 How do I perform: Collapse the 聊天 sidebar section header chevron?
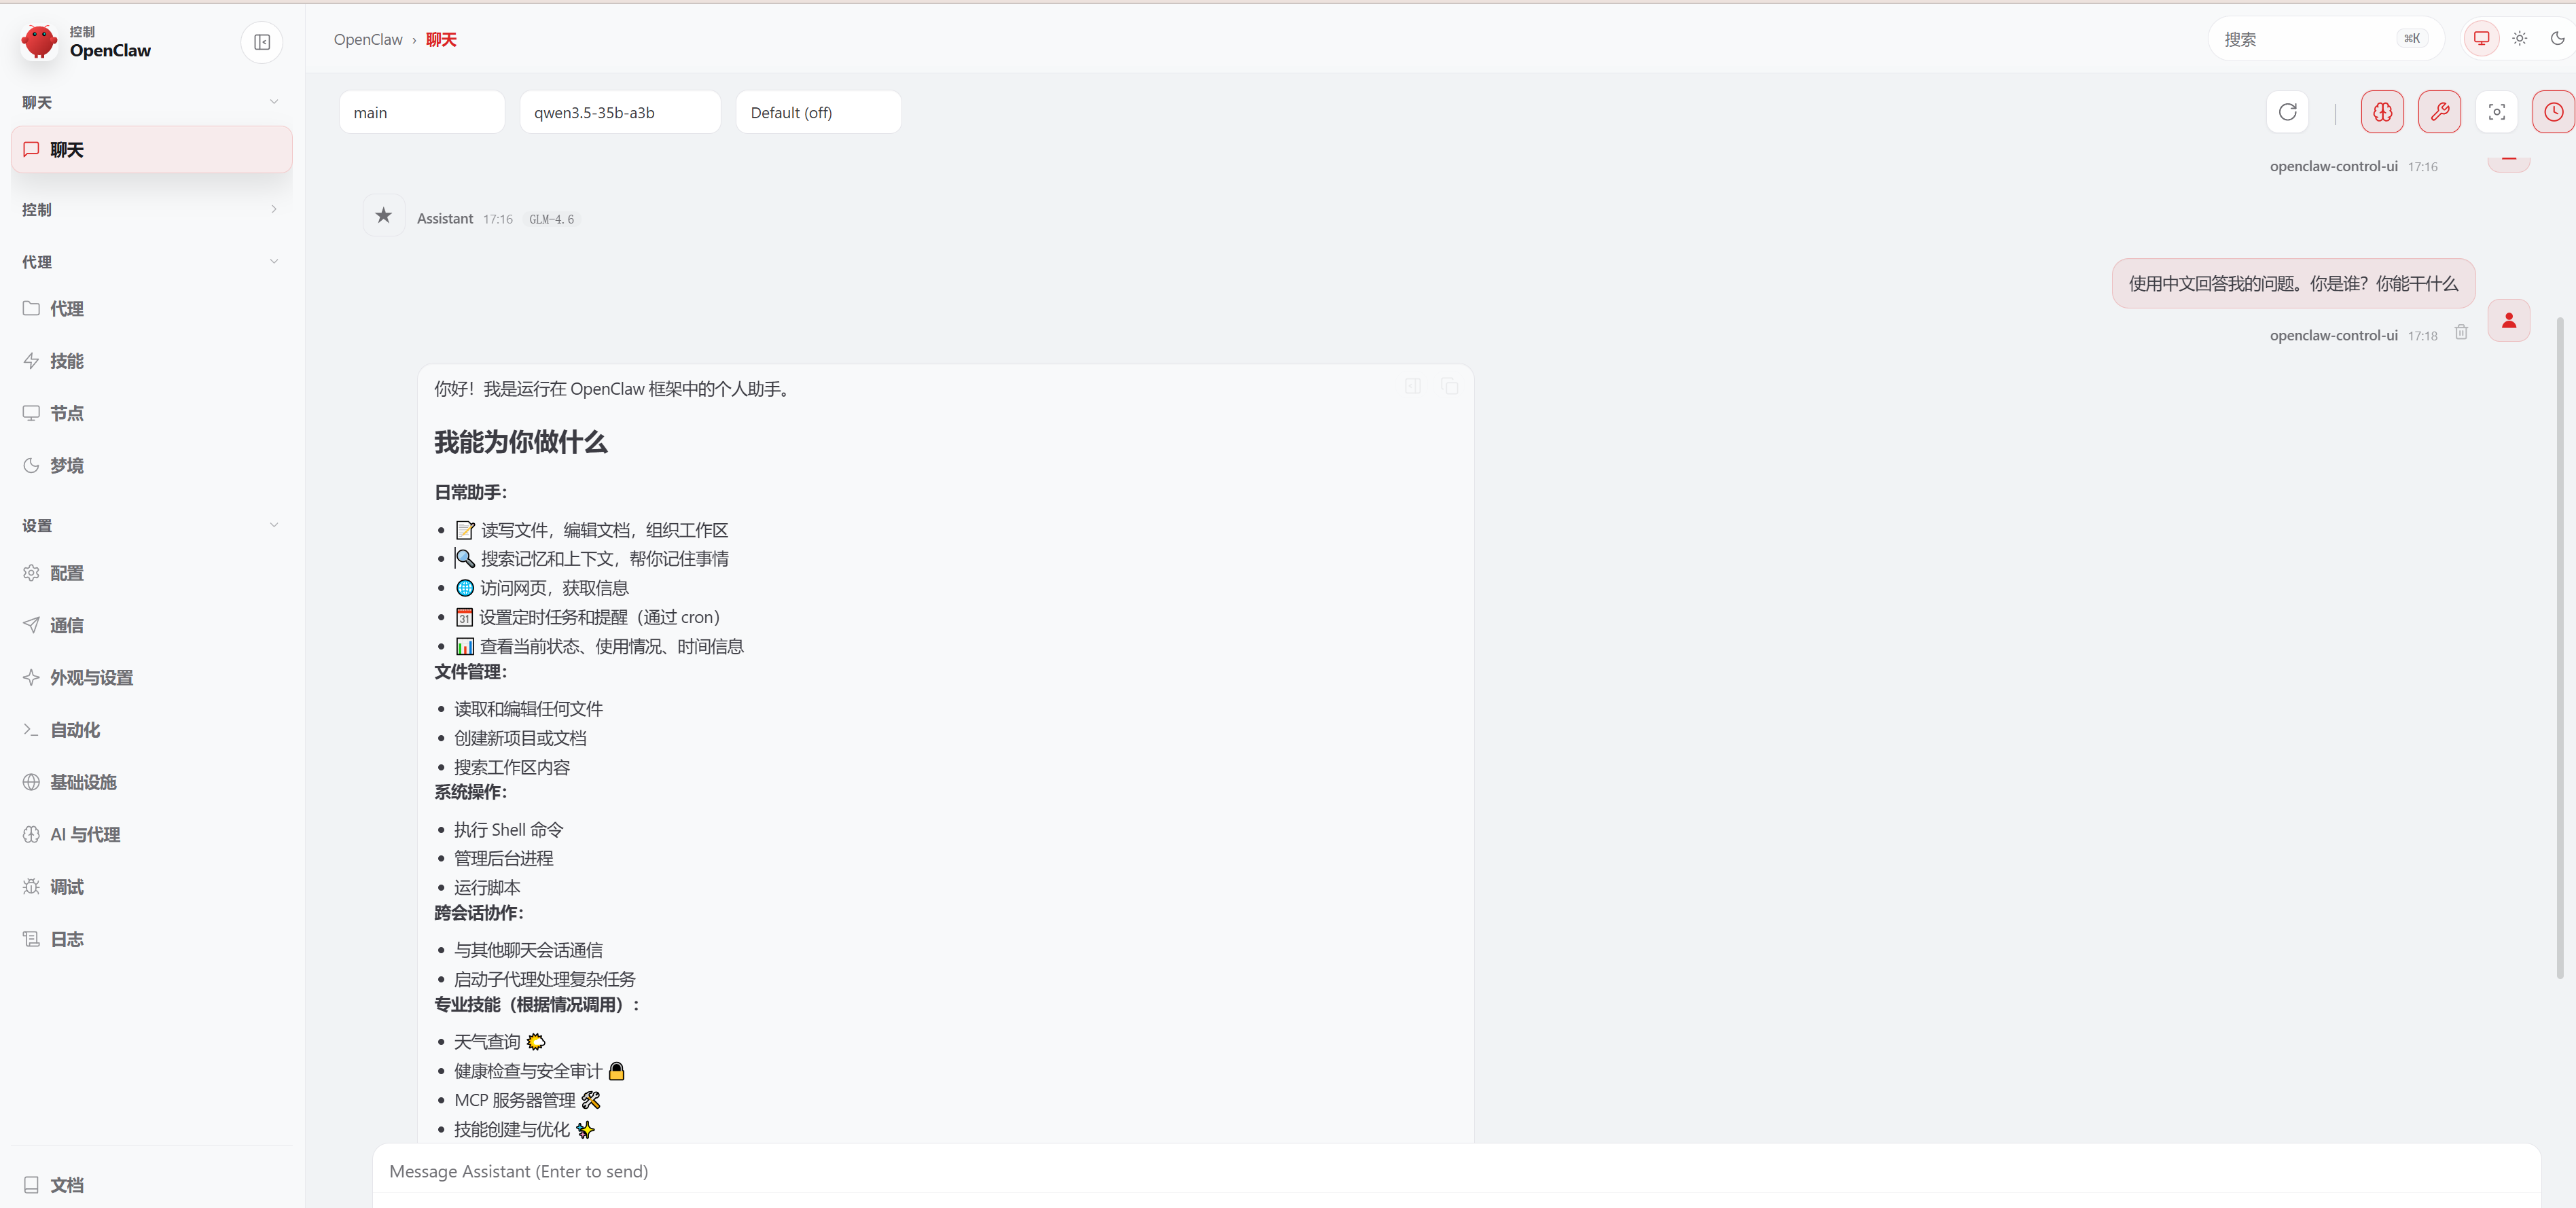click(274, 102)
